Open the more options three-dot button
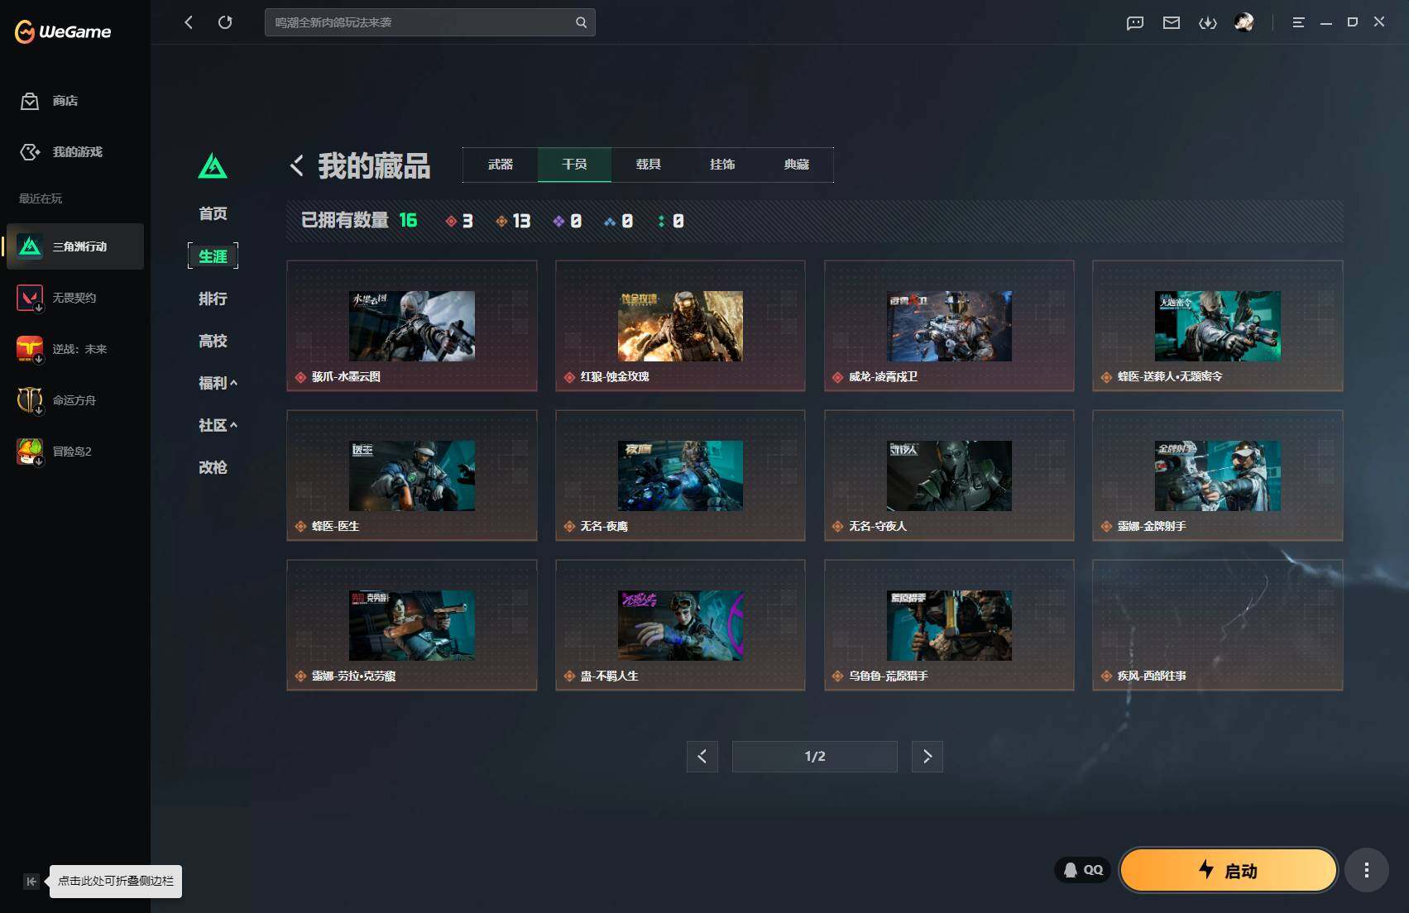Image resolution: width=1409 pixels, height=913 pixels. point(1367,870)
